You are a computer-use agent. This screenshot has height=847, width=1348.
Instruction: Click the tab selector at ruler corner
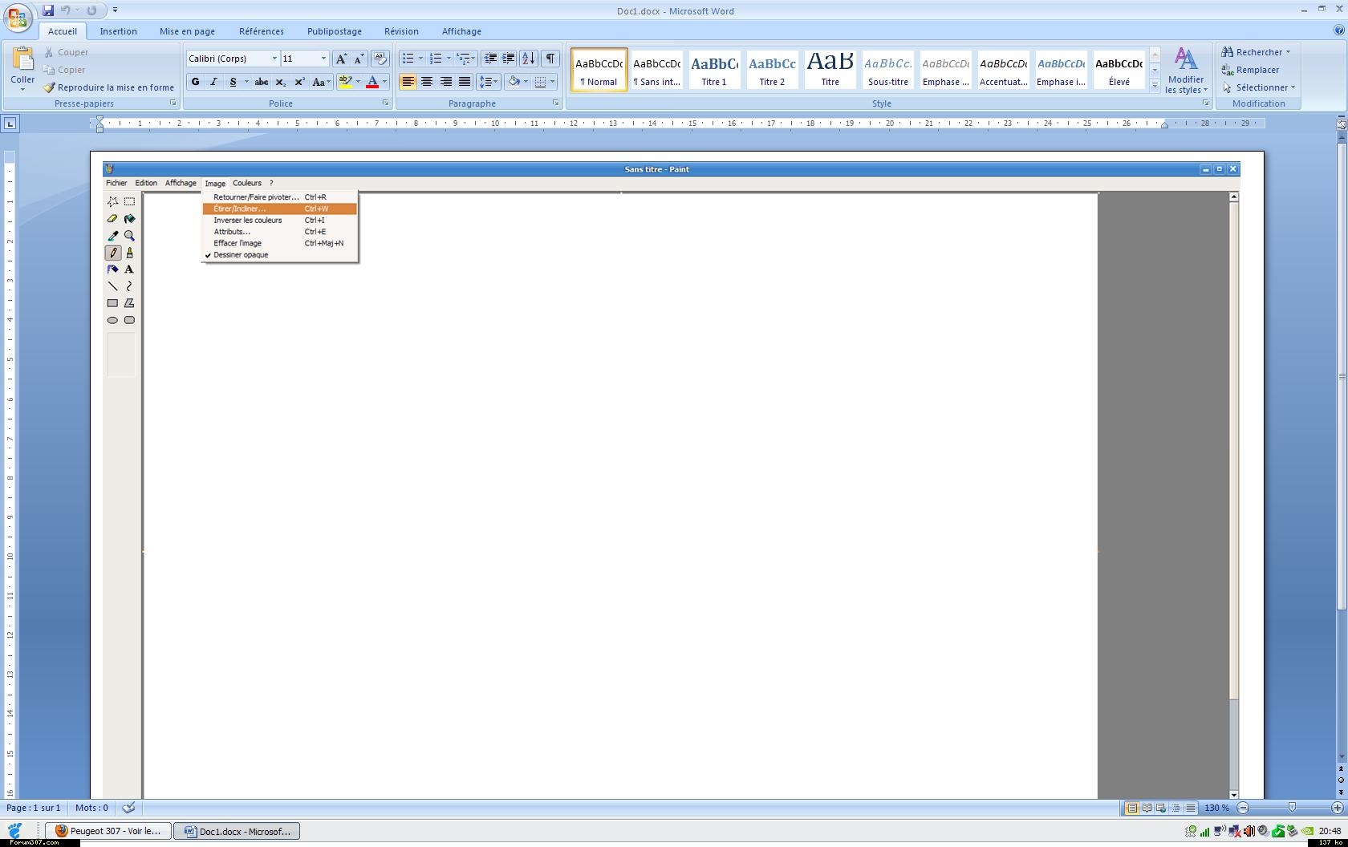pyautogui.click(x=10, y=124)
